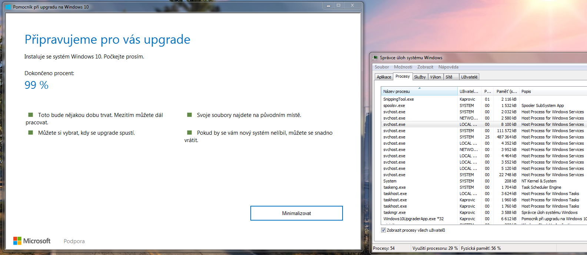Sort processes by the Název procesu column
Image resolution: width=587 pixels, height=255 pixels.
point(419,91)
